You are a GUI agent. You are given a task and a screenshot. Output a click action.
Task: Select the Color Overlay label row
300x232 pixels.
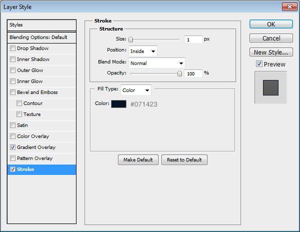click(33, 136)
